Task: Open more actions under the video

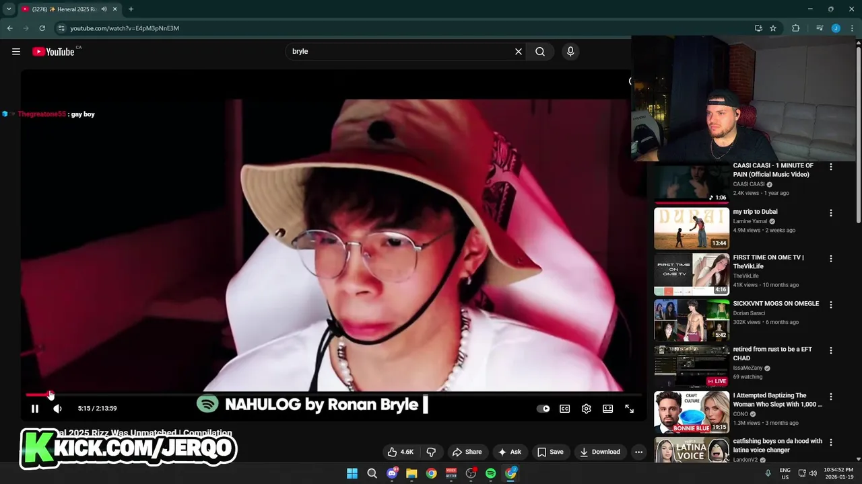Action: pos(639,452)
